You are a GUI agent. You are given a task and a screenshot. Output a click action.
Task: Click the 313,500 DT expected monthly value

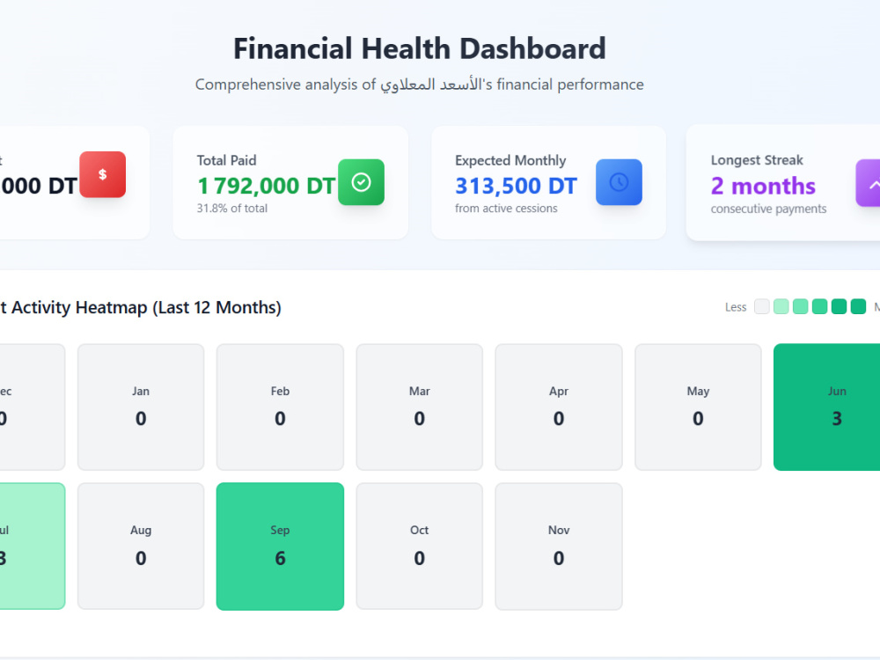(516, 186)
